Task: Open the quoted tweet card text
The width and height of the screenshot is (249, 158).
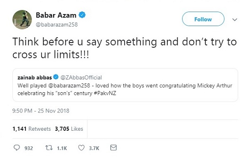Action: [125, 89]
